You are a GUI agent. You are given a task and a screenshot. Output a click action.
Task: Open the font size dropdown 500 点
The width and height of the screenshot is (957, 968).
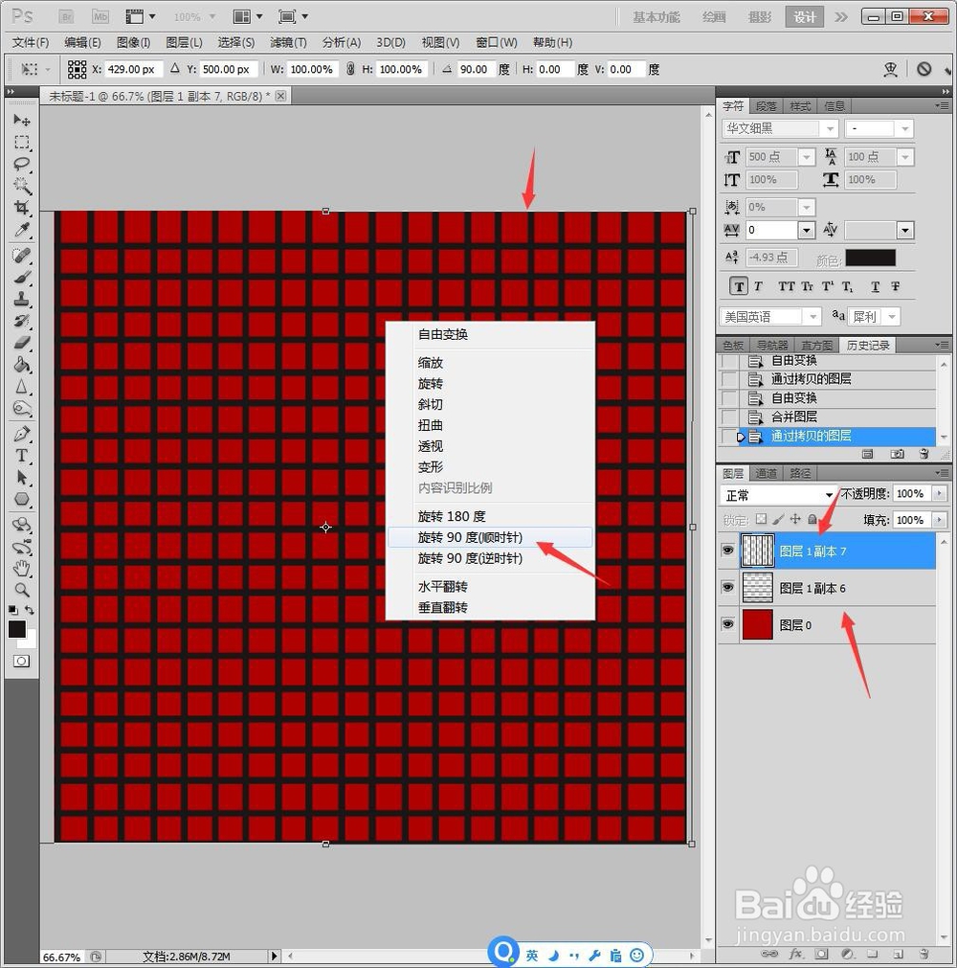(x=807, y=157)
